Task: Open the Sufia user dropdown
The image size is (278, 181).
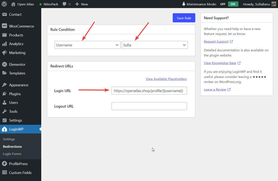Action: (154, 45)
